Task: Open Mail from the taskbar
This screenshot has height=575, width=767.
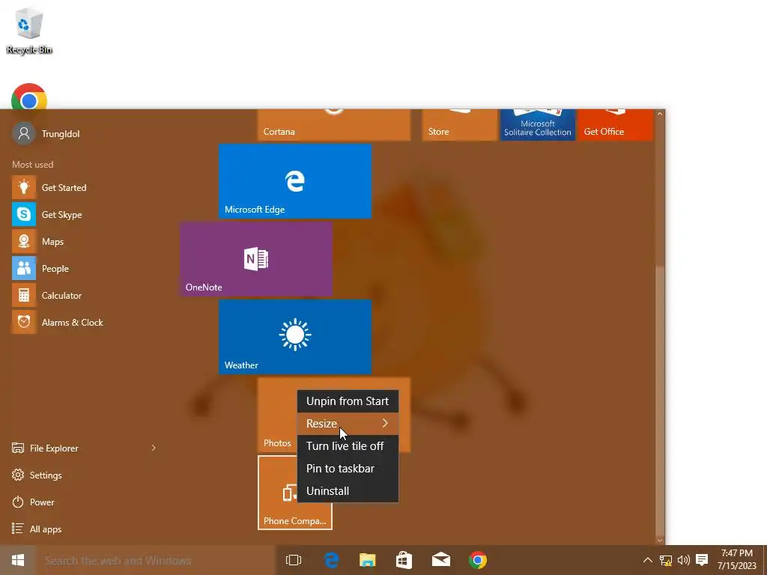Action: click(441, 560)
